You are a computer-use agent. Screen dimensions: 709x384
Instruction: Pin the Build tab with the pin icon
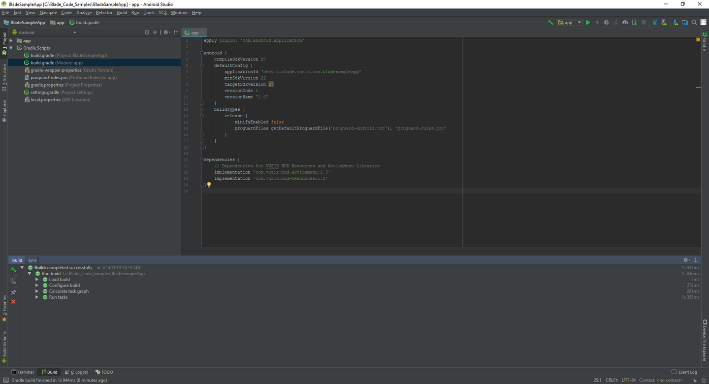[x=13, y=292]
